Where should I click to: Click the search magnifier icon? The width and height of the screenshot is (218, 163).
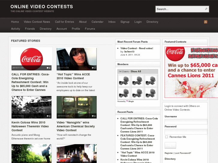click(x=206, y=9)
